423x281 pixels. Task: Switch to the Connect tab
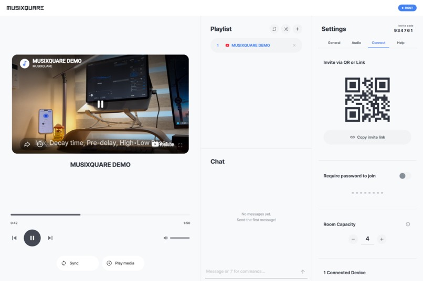tap(378, 43)
